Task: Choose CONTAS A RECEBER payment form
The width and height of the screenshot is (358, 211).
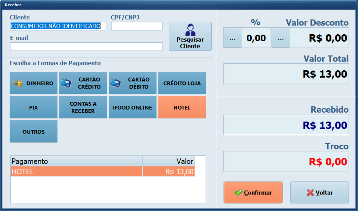Action: click(x=83, y=107)
